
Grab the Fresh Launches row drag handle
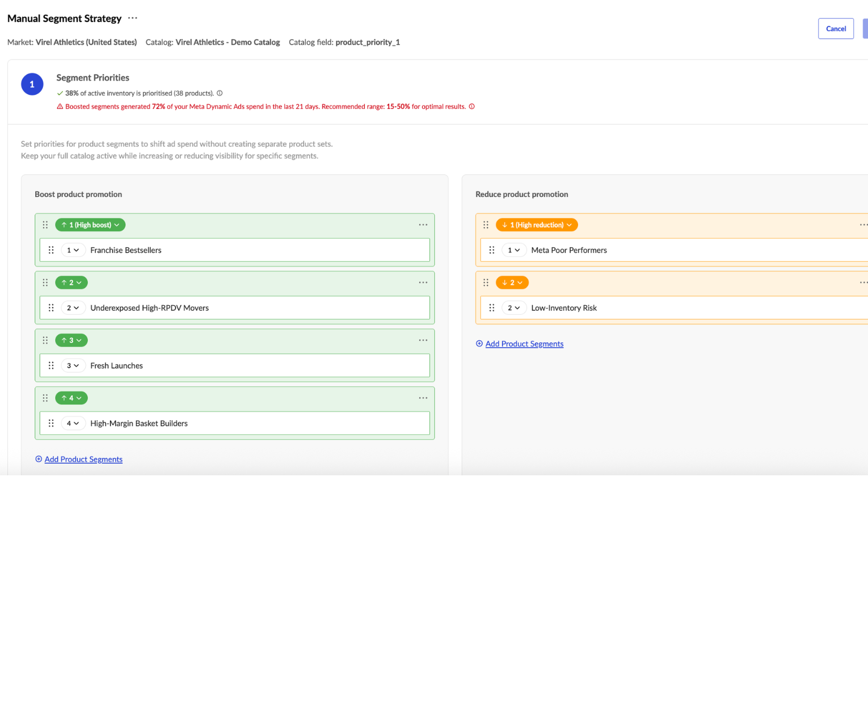(51, 366)
